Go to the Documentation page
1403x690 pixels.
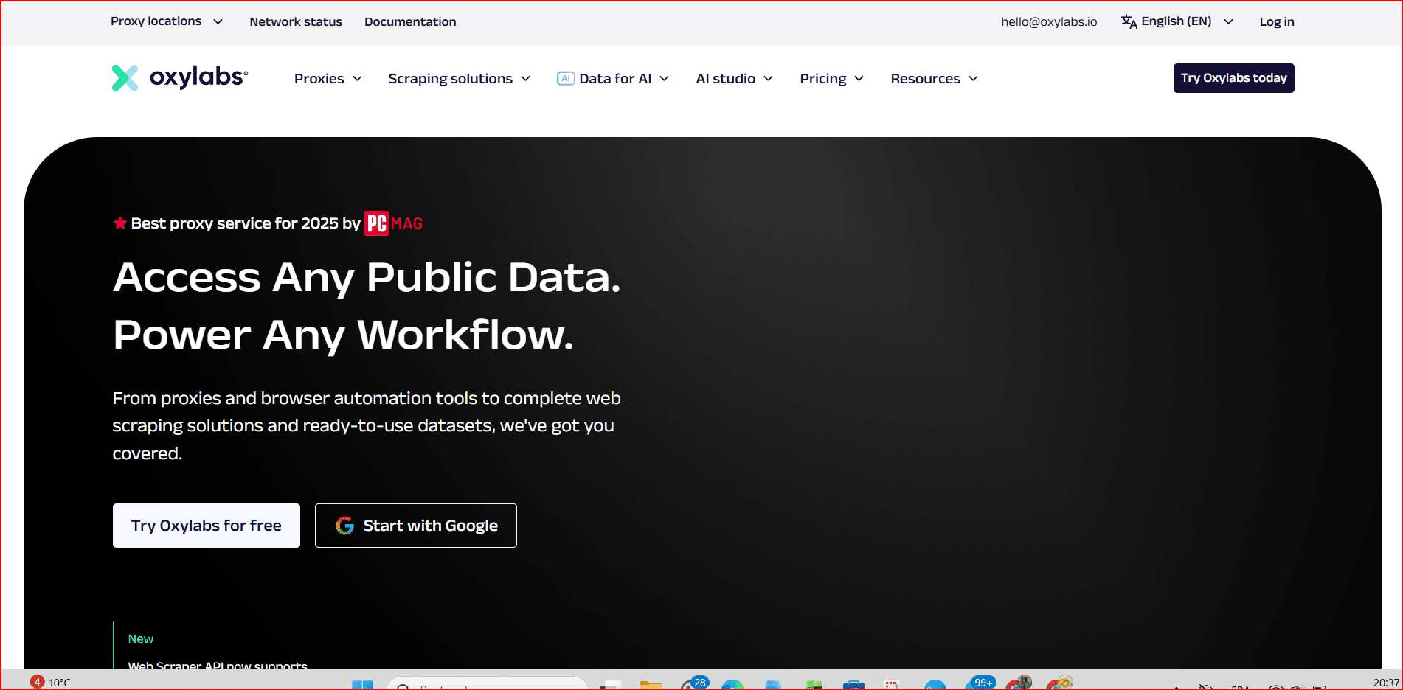coord(410,22)
